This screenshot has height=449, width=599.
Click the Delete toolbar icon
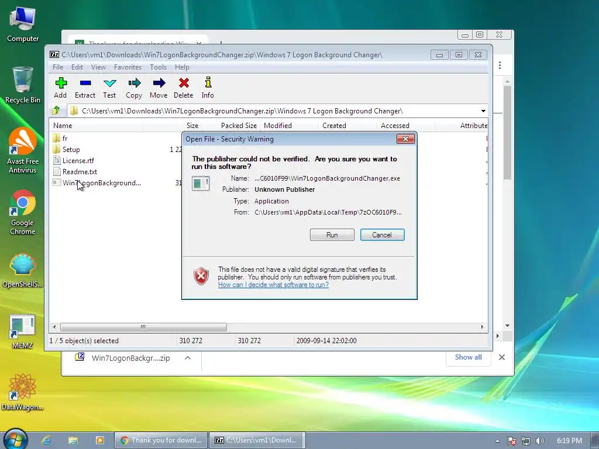(183, 88)
